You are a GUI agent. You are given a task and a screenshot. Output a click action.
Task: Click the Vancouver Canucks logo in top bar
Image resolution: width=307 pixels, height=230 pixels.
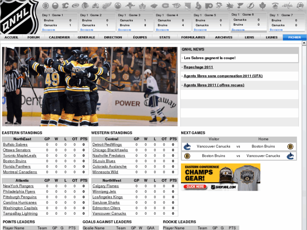pos(275,5)
